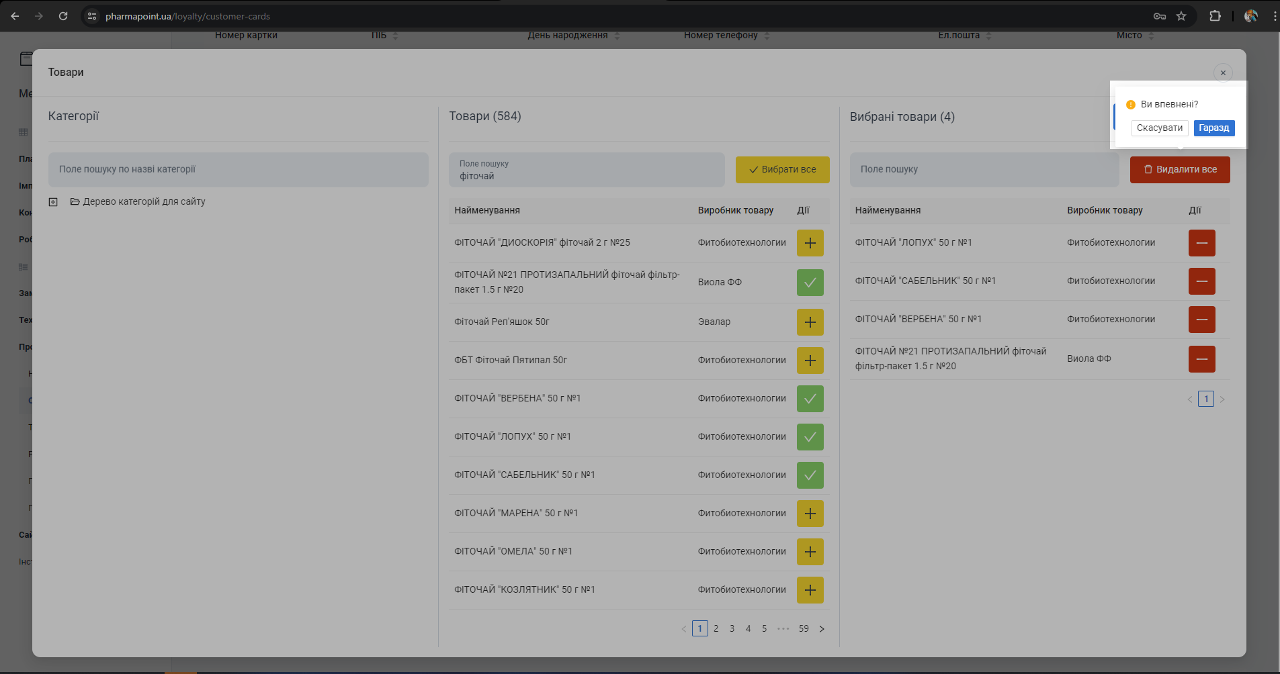The width and height of the screenshot is (1280, 674).
Task: Uncheck selected ФІТОЧАЙ "ВЕРБЕНА" green checkmark
Action: tap(810, 399)
